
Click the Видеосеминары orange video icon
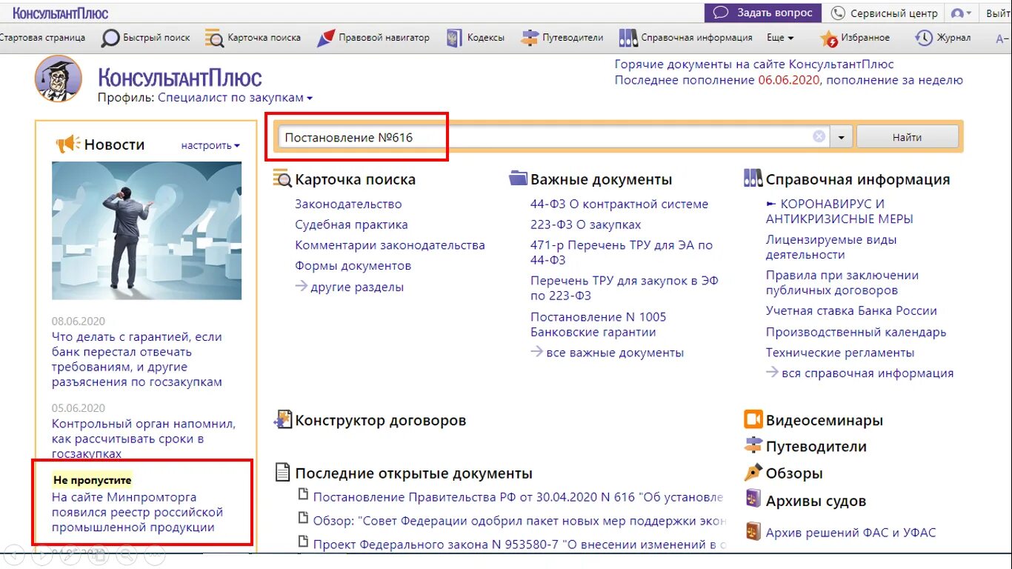pyautogui.click(x=753, y=420)
